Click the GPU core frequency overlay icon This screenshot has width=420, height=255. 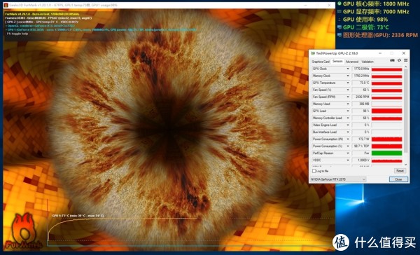click(x=339, y=4)
